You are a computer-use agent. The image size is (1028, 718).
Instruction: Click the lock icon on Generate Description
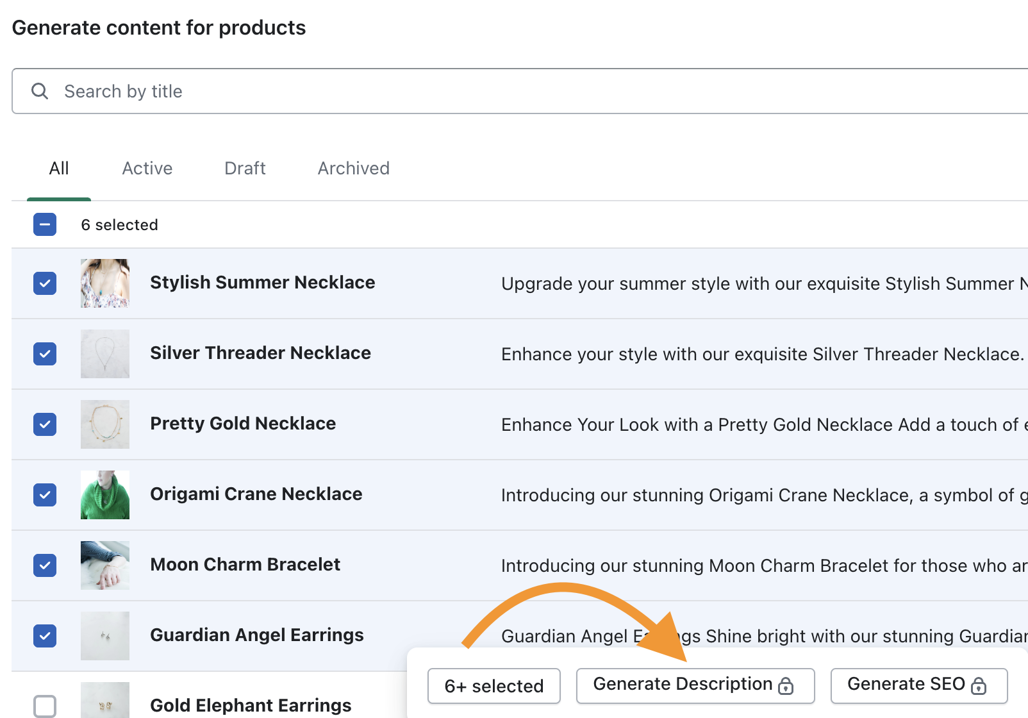point(786,686)
